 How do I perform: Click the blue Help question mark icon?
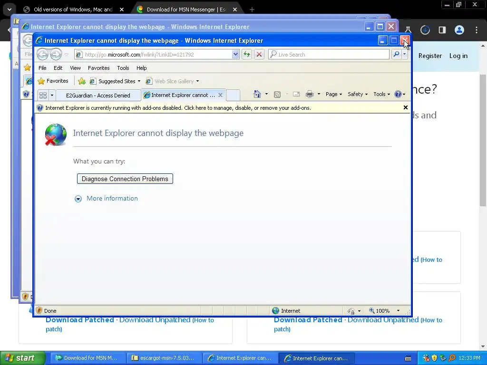(398, 94)
